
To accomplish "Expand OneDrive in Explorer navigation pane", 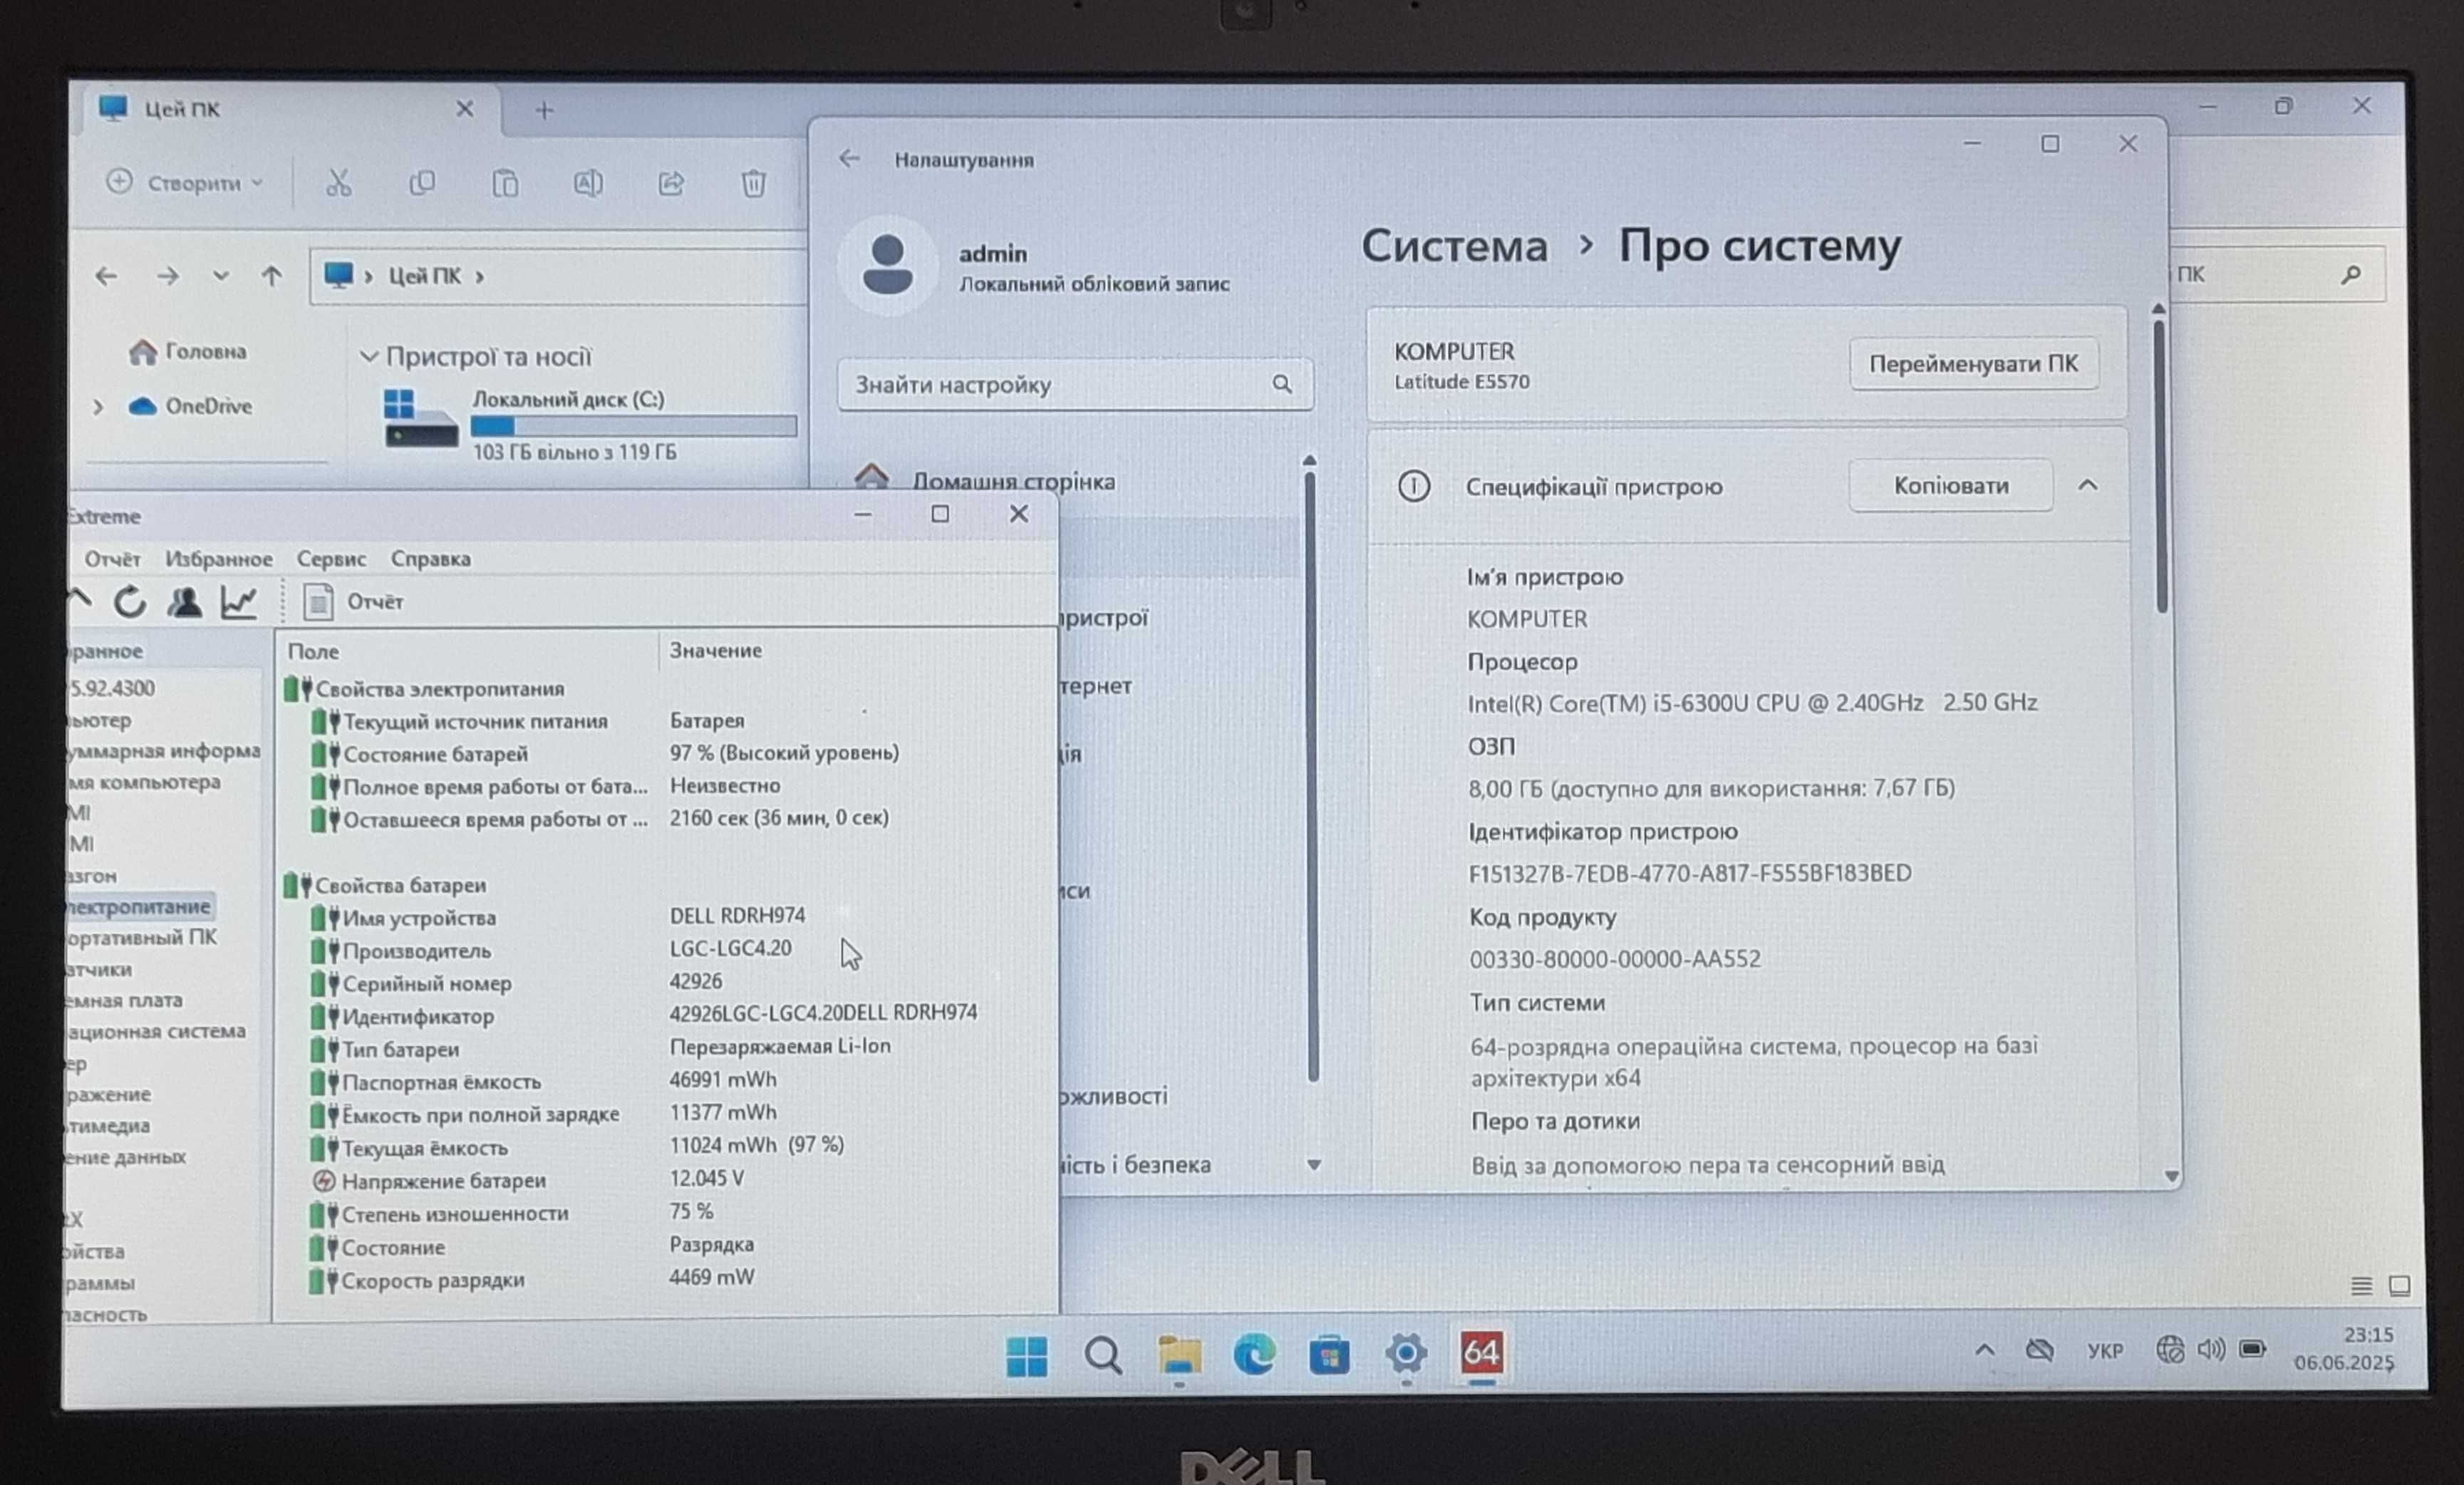I will click(x=98, y=406).
